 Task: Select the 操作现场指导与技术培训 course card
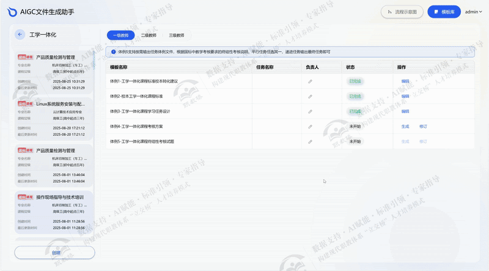coord(54,212)
